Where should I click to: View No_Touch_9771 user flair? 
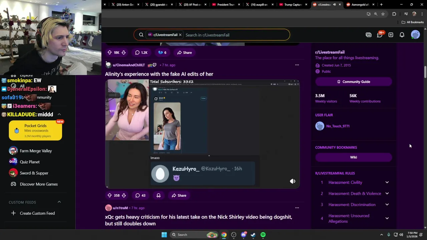338,126
